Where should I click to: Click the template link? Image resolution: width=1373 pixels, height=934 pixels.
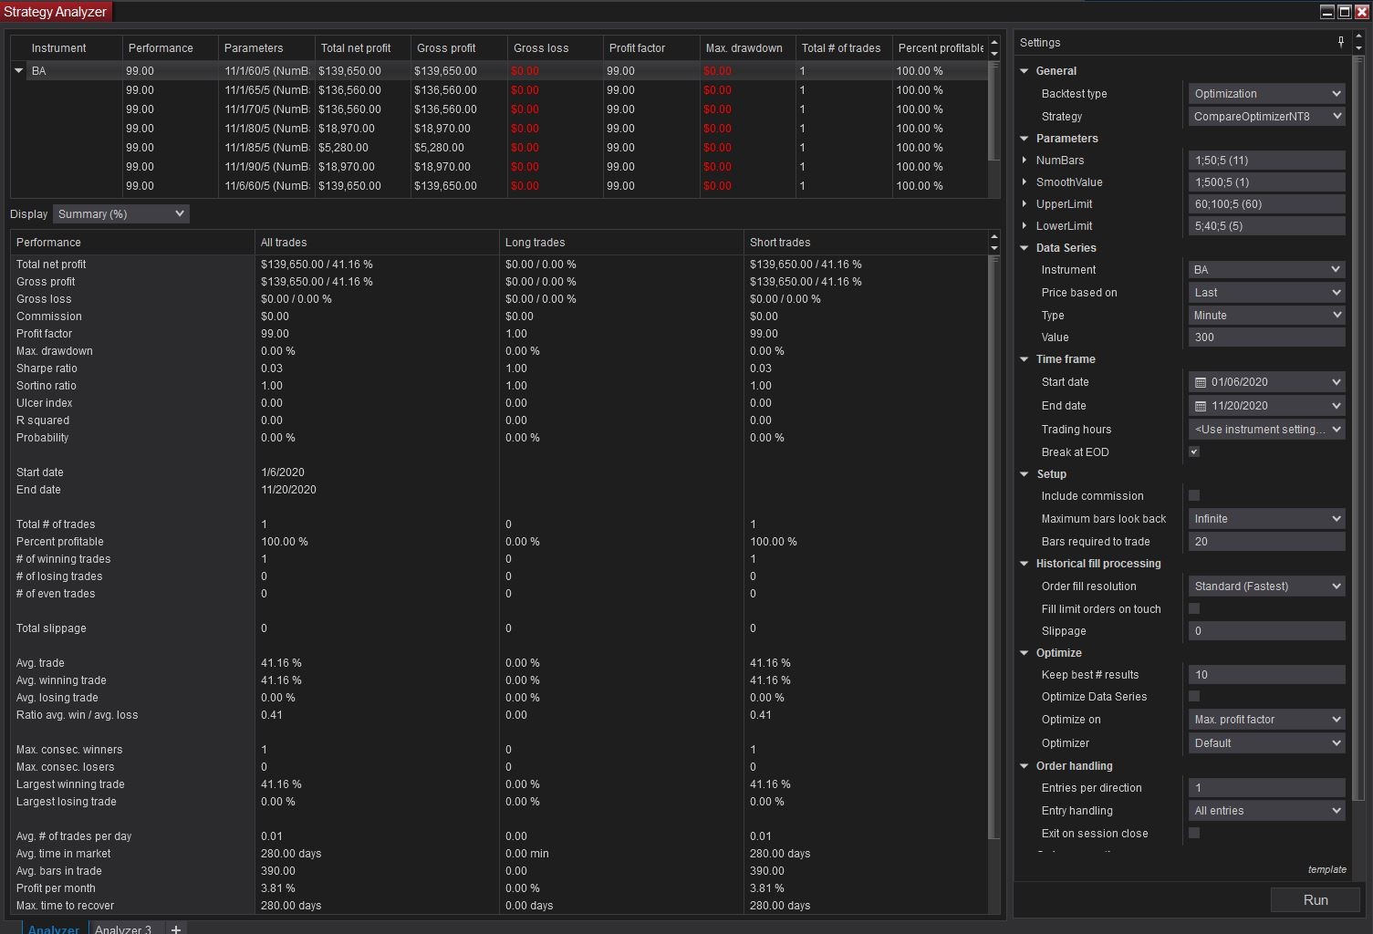click(1326, 869)
